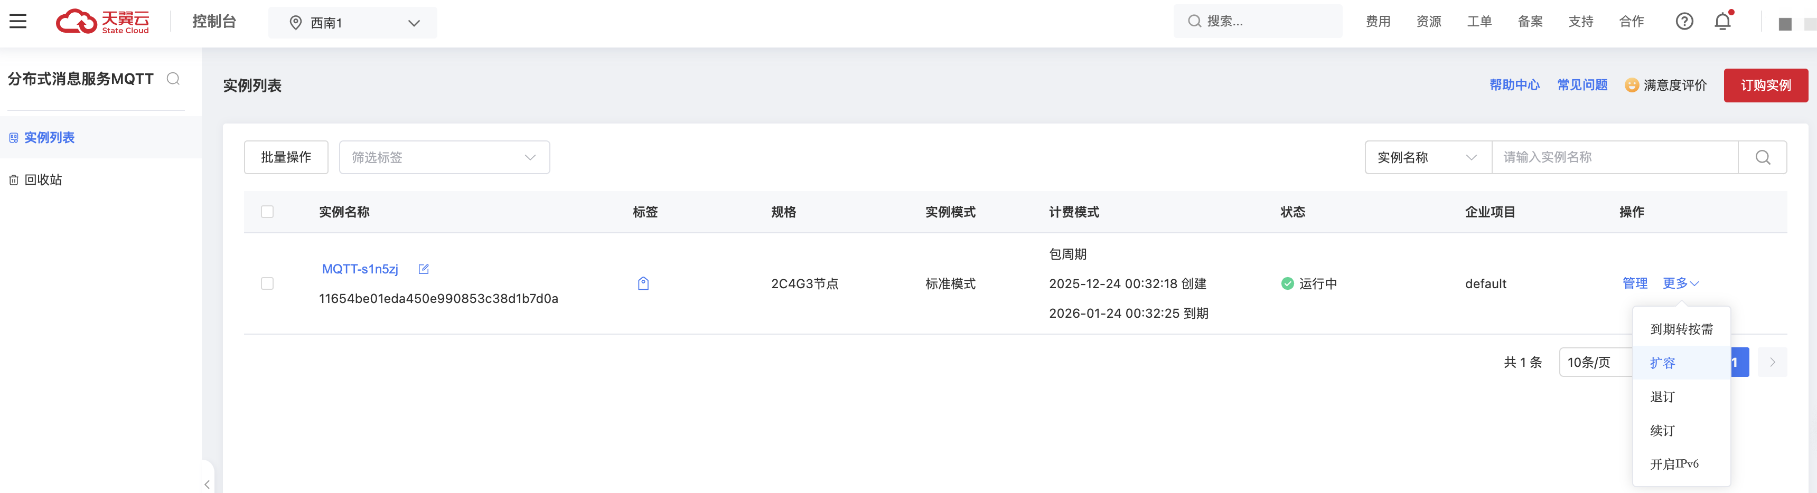Image resolution: width=1817 pixels, height=493 pixels.
Task: Select 开启IPv6 from the menu
Action: pyautogui.click(x=1682, y=464)
